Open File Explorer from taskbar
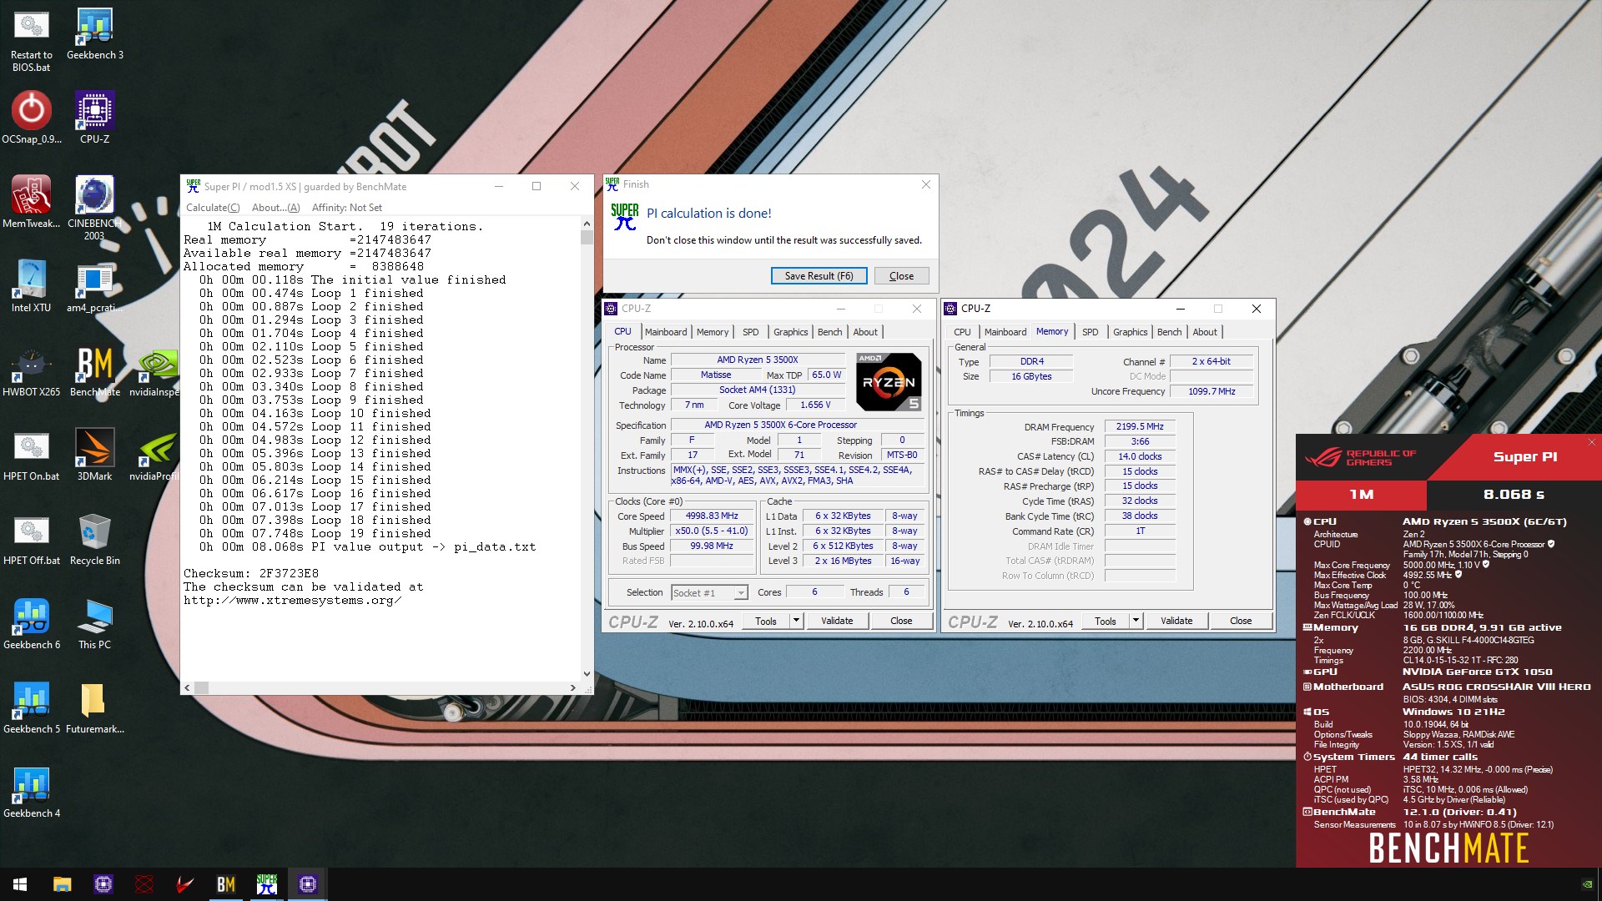 (x=62, y=884)
